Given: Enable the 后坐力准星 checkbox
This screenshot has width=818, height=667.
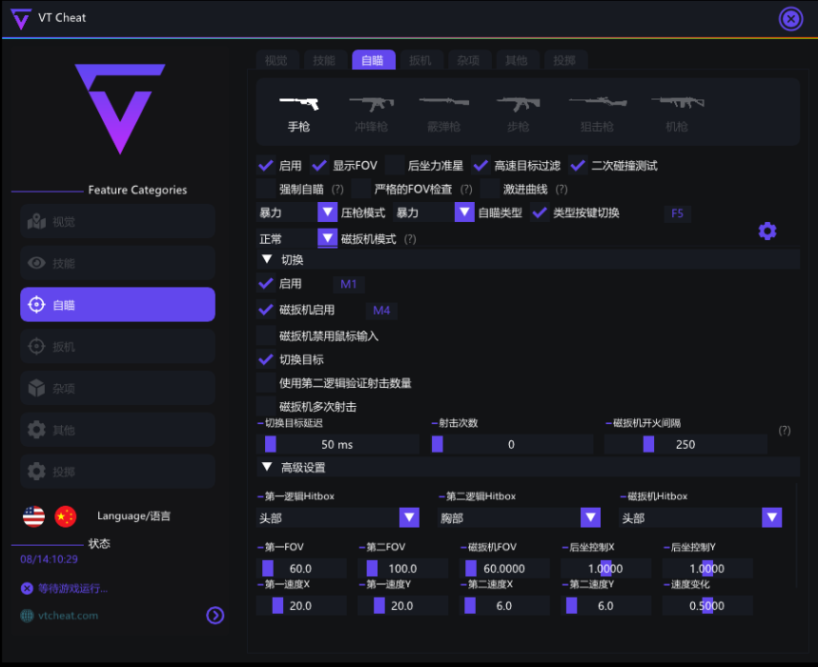Looking at the screenshot, I should [395, 166].
